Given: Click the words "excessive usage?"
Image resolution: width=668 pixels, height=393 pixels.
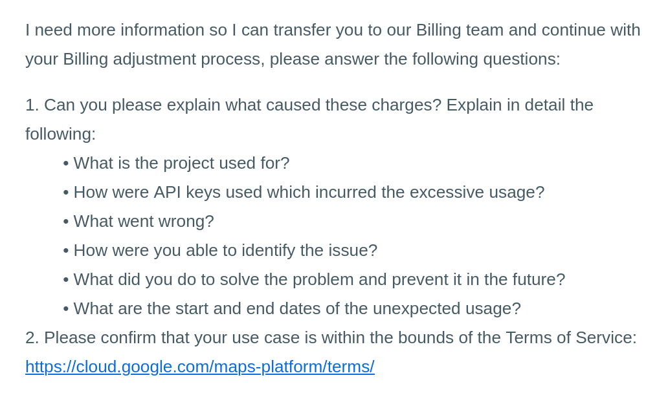Looking at the screenshot, I should click(x=477, y=192).
